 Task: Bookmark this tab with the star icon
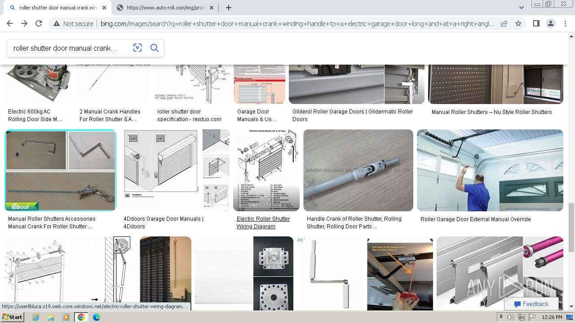[x=518, y=23]
